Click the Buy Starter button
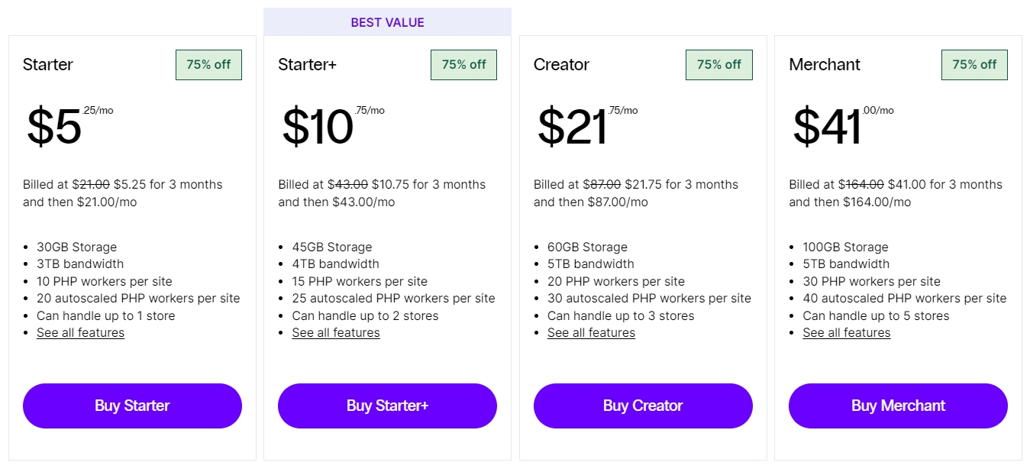 (132, 406)
